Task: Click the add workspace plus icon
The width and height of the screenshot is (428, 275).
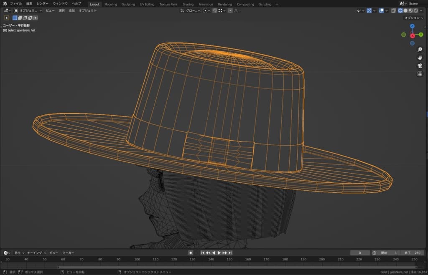Action: (x=277, y=4)
